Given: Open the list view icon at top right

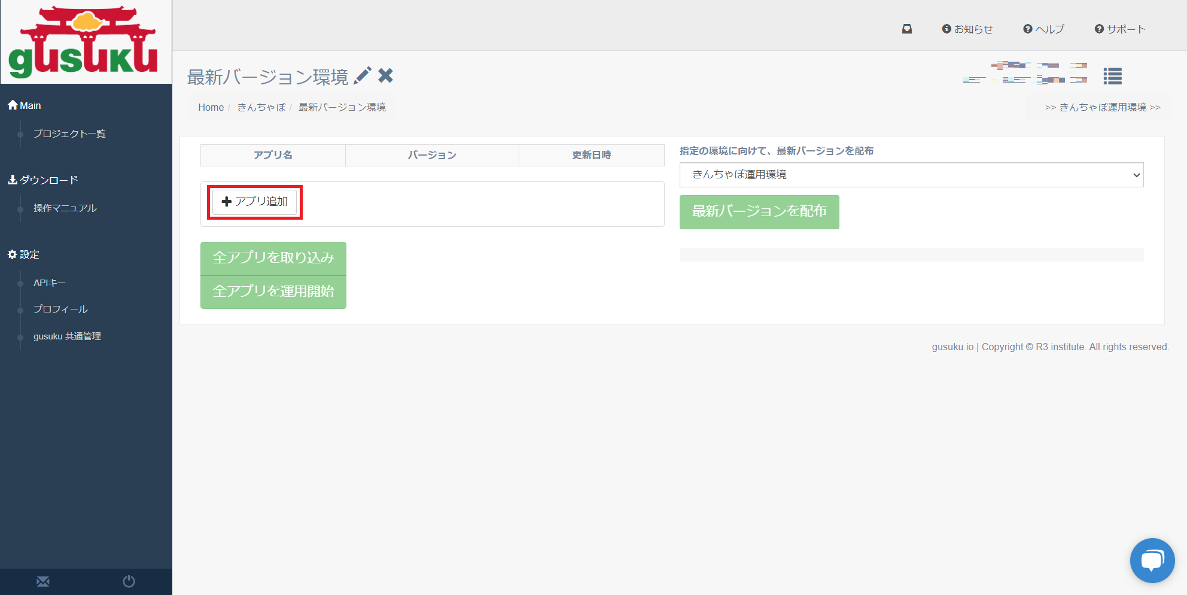Looking at the screenshot, I should [x=1112, y=76].
